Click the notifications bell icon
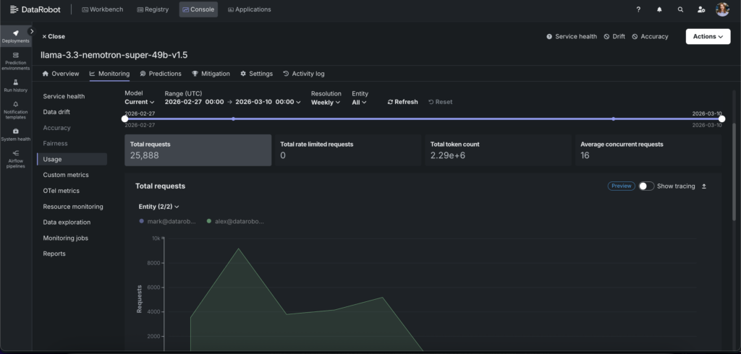 coord(659,9)
